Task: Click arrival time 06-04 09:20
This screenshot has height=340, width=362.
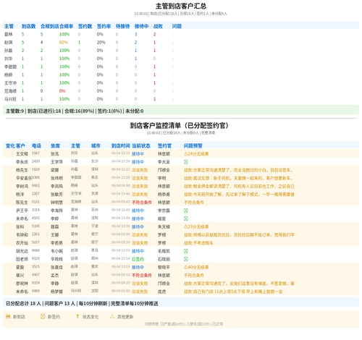Action: [x=121, y=283]
